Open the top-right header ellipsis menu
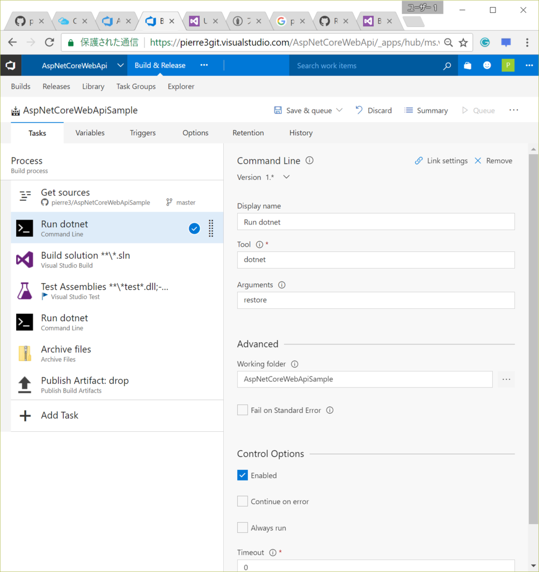The image size is (539, 572). (529, 66)
